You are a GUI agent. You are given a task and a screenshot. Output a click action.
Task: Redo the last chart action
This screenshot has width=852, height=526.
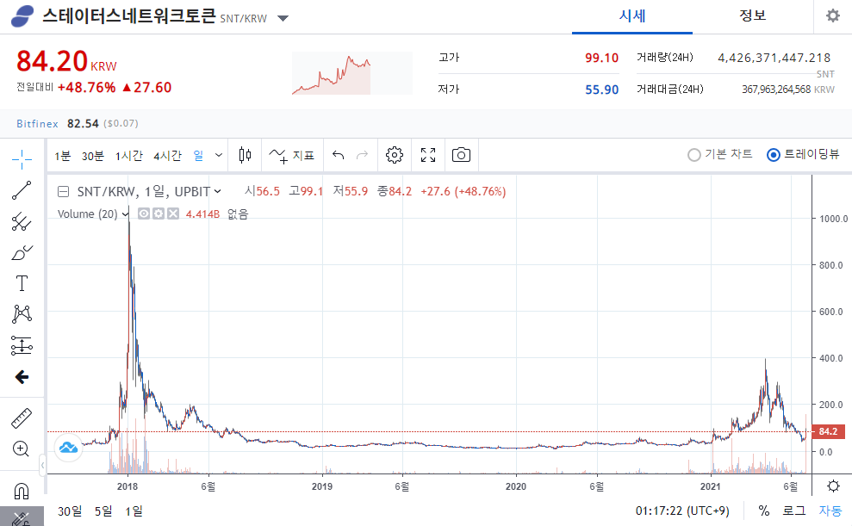362,155
